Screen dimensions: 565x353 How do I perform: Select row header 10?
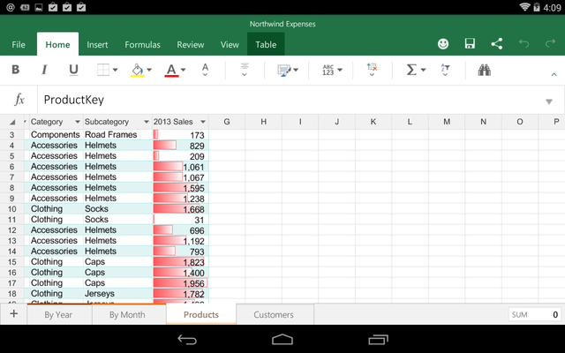11,209
